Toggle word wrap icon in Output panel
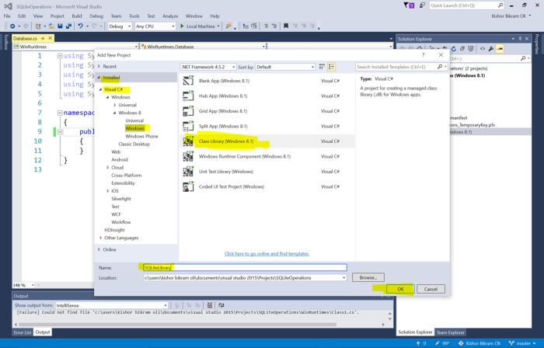 (221, 305)
